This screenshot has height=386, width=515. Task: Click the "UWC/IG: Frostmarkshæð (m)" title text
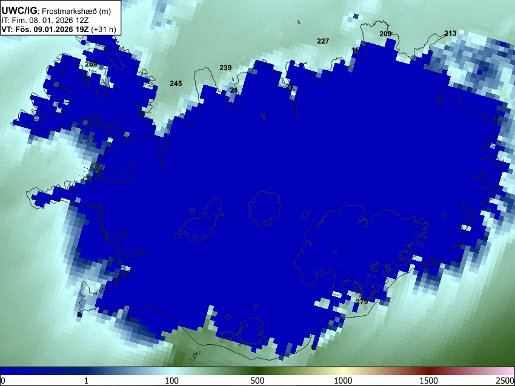coord(56,11)
